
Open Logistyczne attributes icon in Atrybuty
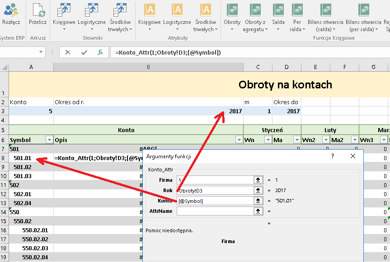coord(177,10)
